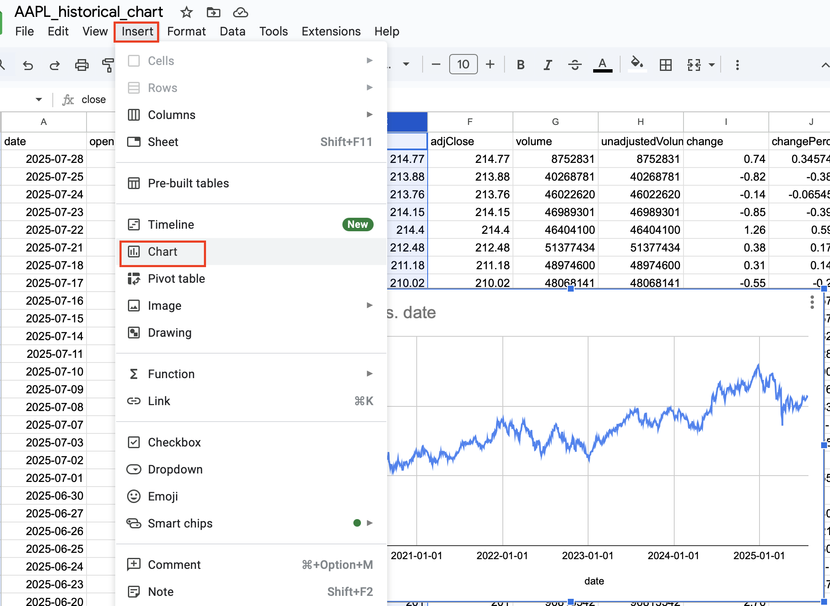This screenshot has height=606, width=830.
Task: Collapse the toolbar with the up chevron
Action: [x=825, y=65]
